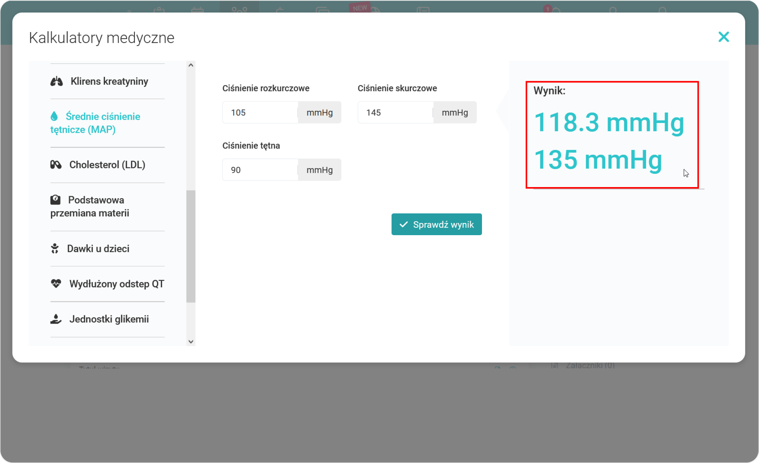Click the calculator list scrollbar thumb
Viewport: 759px width, 463px height.
pyautogui.click(x=191, y=246)
